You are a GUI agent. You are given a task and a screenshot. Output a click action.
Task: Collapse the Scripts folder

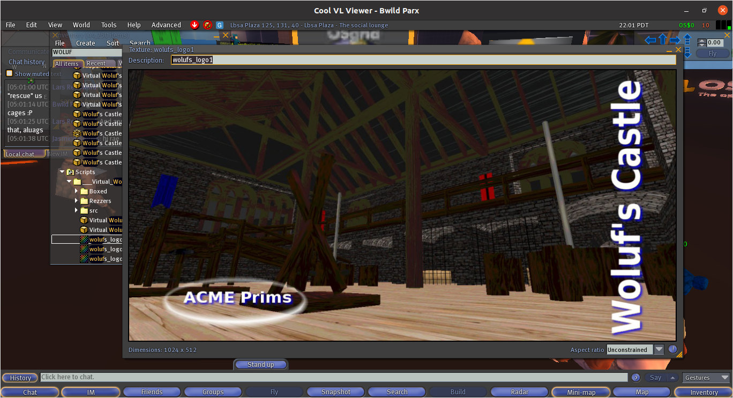click(x=62, y=172)
